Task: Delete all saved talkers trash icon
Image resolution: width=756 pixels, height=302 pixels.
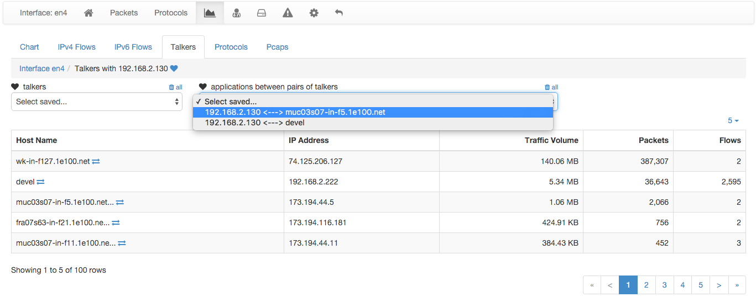Action: [175, 87]
